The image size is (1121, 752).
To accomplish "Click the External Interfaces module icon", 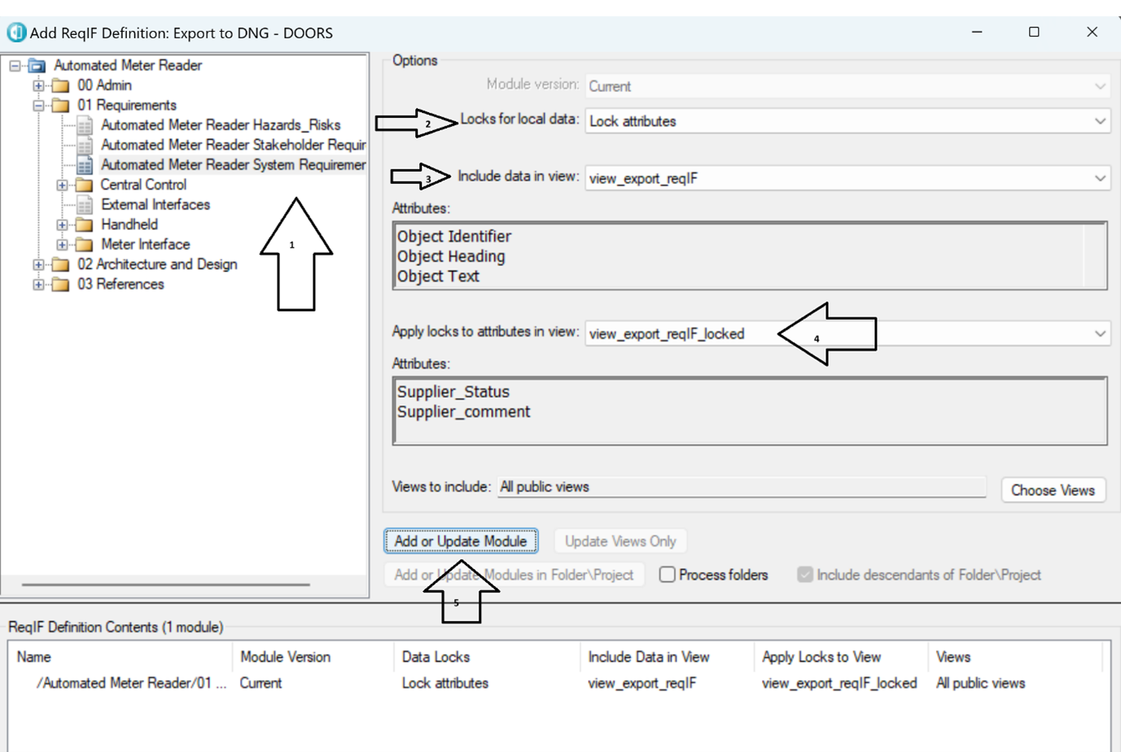I will (85, 205).
